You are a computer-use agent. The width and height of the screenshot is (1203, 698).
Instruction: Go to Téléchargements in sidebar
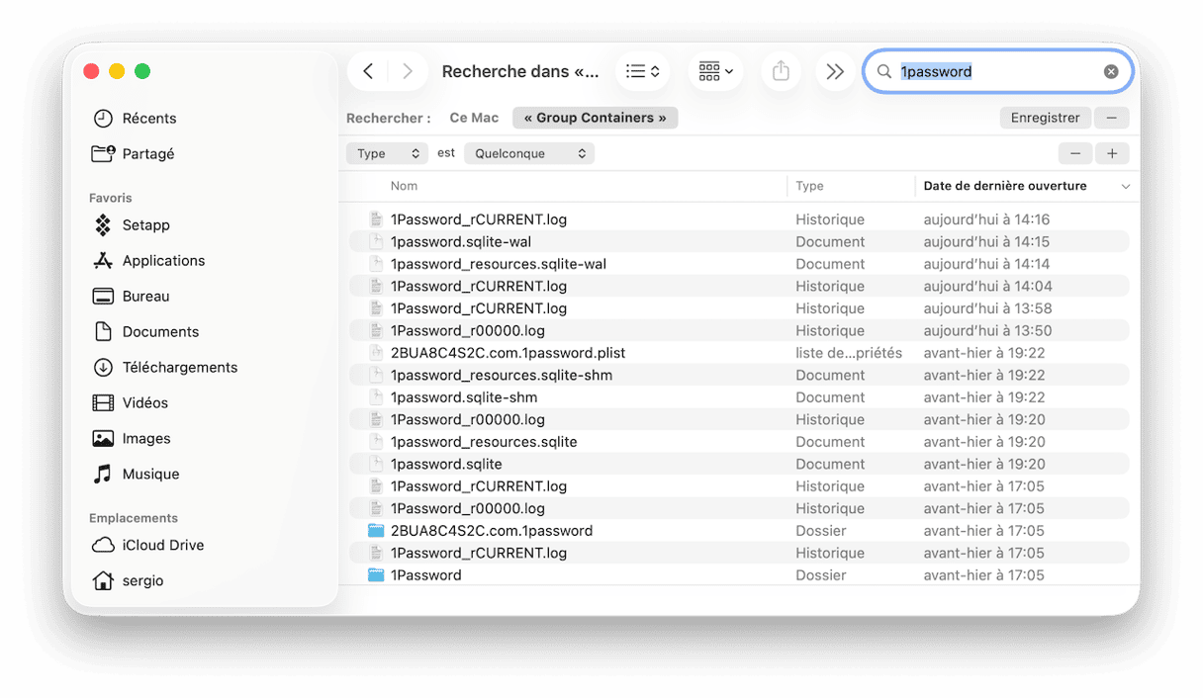tap(179, 368)
